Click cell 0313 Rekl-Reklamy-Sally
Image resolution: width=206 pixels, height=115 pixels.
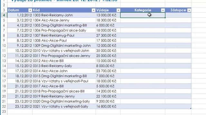pos(64,66)
